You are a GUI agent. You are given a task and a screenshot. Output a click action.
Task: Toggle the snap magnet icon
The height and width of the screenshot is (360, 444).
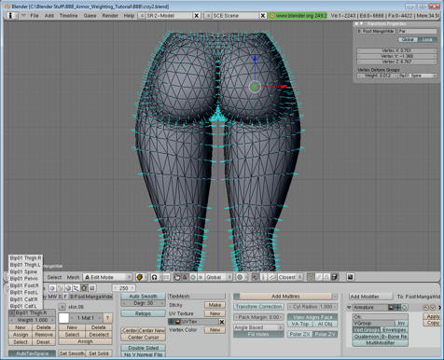[256, 277]
